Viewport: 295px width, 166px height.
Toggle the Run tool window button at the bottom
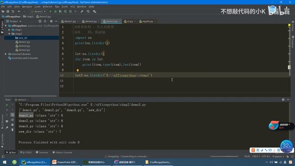click(x=11, y=153)
